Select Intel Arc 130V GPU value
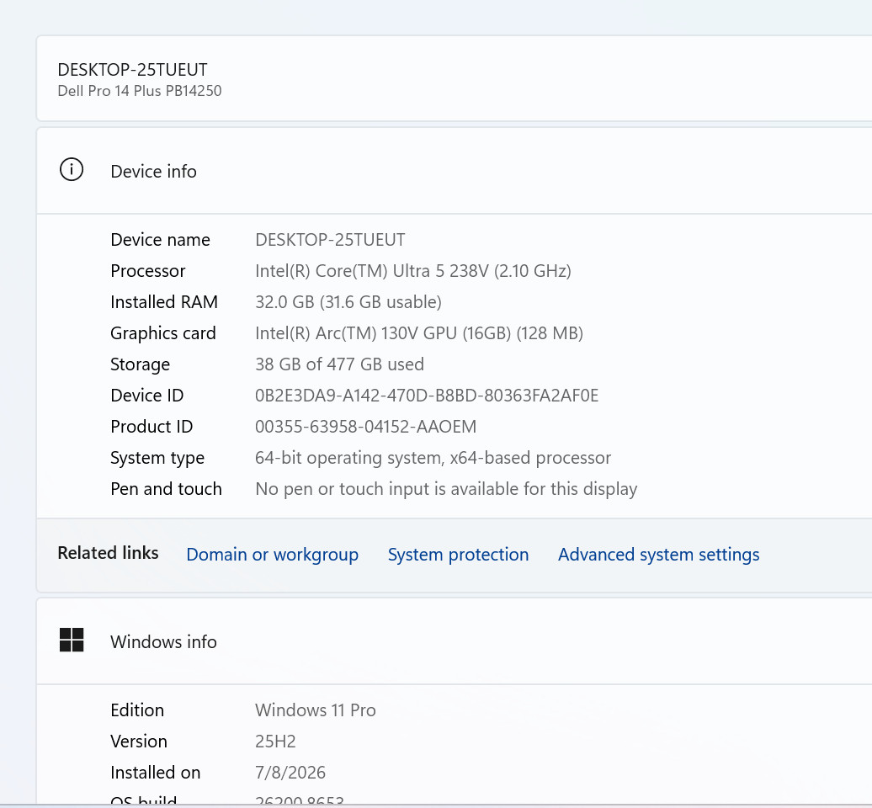 pos(419,333)
